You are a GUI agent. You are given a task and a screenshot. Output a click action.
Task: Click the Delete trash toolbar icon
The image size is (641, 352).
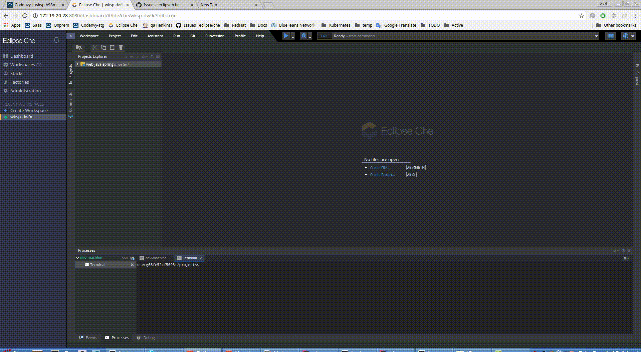tap(121, 47)
